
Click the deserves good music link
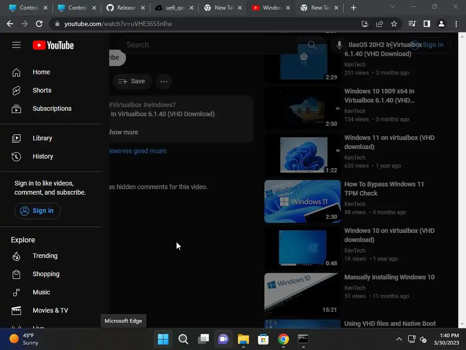pyautogui.click(x=138, y=151)
